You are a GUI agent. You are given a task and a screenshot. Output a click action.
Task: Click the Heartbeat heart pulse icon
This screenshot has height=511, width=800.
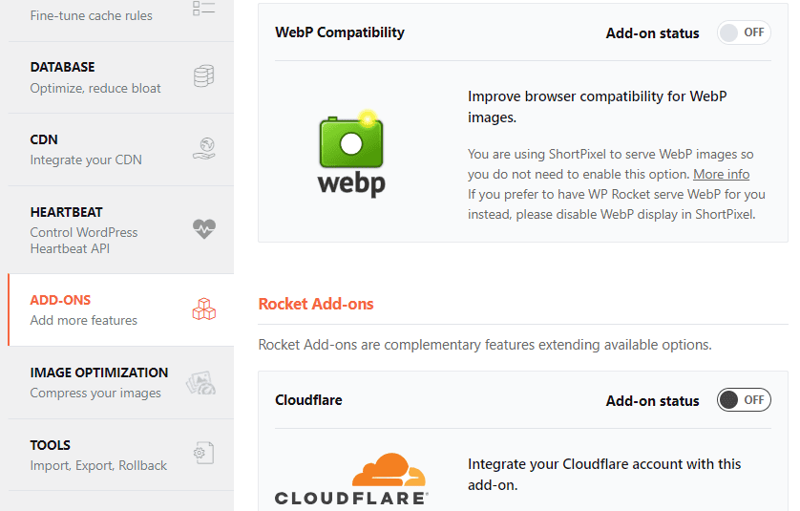(x=204, y=228)
